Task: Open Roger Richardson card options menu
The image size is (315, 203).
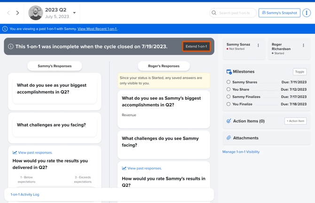Action: [303, 46]
